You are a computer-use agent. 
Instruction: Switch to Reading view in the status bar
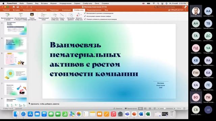tap(150, 109)
